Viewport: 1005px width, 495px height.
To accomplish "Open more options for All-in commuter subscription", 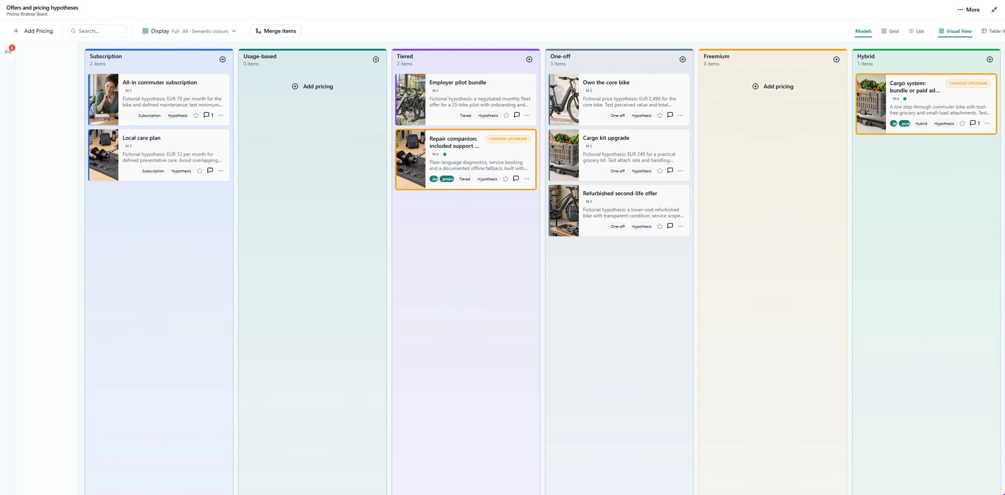I will pyautogui.click(x=220, y=116).
